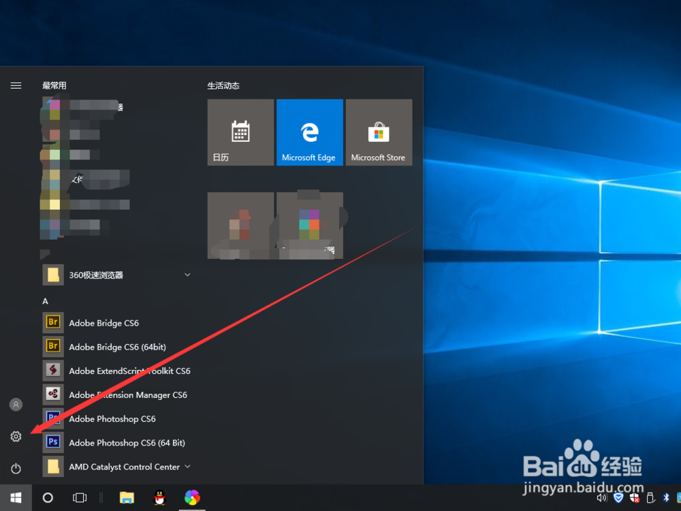Screen dimensions: 681x511
Task: Open Cortana circle on taskbar
Action: 48,497
